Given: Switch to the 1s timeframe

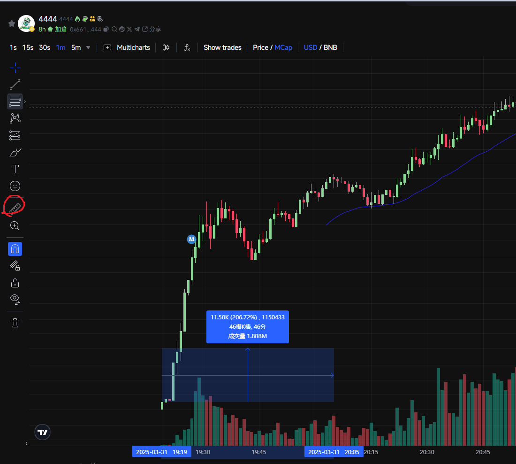Looking at the screenshot, I should pos(13,47).
